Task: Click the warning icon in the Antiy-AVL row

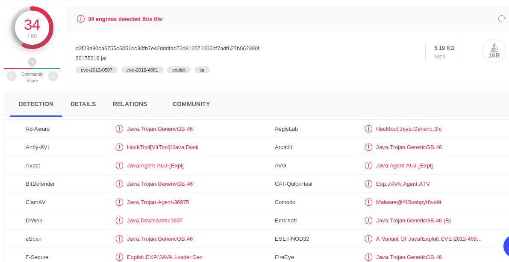Action: coord(119,147)
